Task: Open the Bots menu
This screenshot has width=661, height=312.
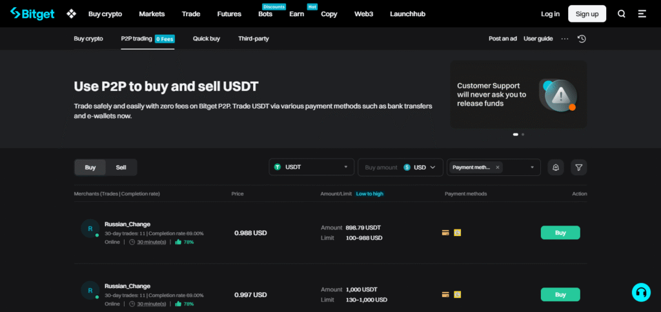Action: pyautogui.click(x=265, y=14)
